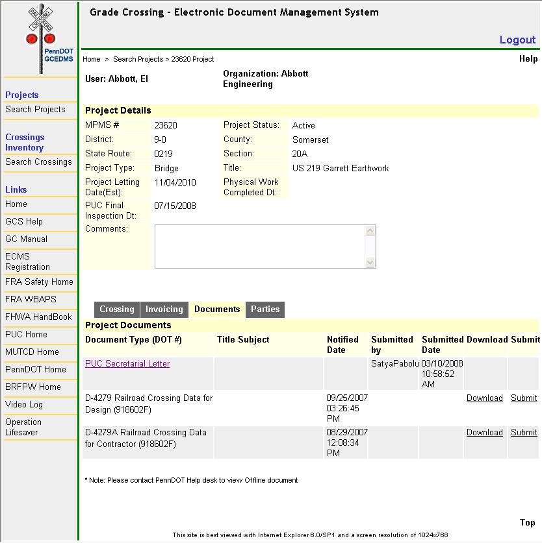Click the Notified Date column header
This screenshot has width=542, height=543.
[342, 345]
